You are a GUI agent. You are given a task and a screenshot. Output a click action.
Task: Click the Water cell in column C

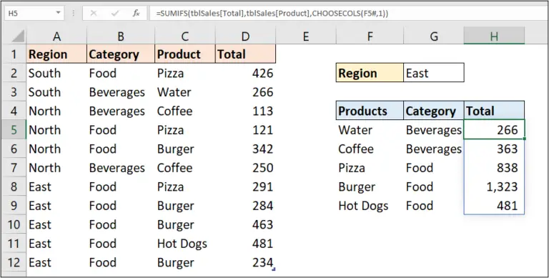pos(185,91)
